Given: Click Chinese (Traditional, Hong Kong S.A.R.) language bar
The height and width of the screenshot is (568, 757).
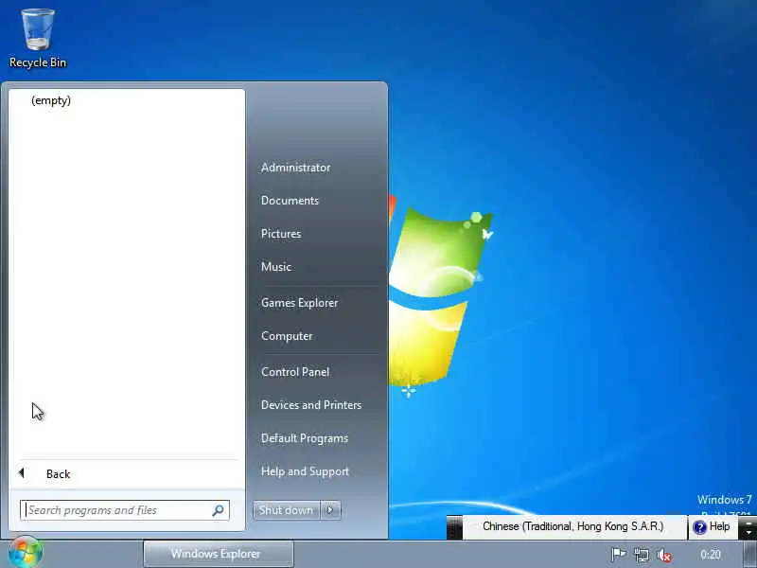Looking at the screenshot, I should [573, 526].
